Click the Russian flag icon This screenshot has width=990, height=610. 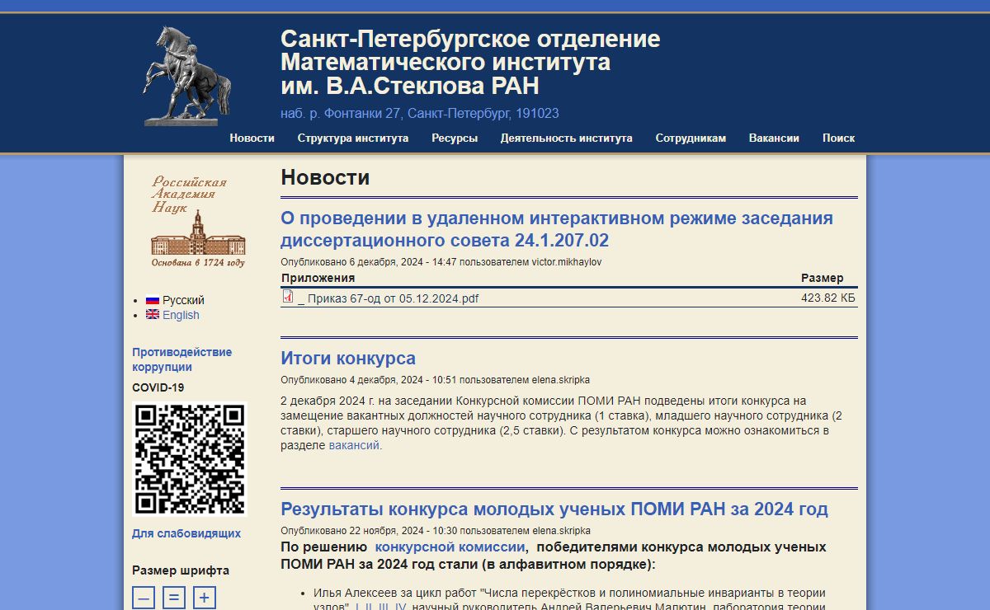[153, 301]
